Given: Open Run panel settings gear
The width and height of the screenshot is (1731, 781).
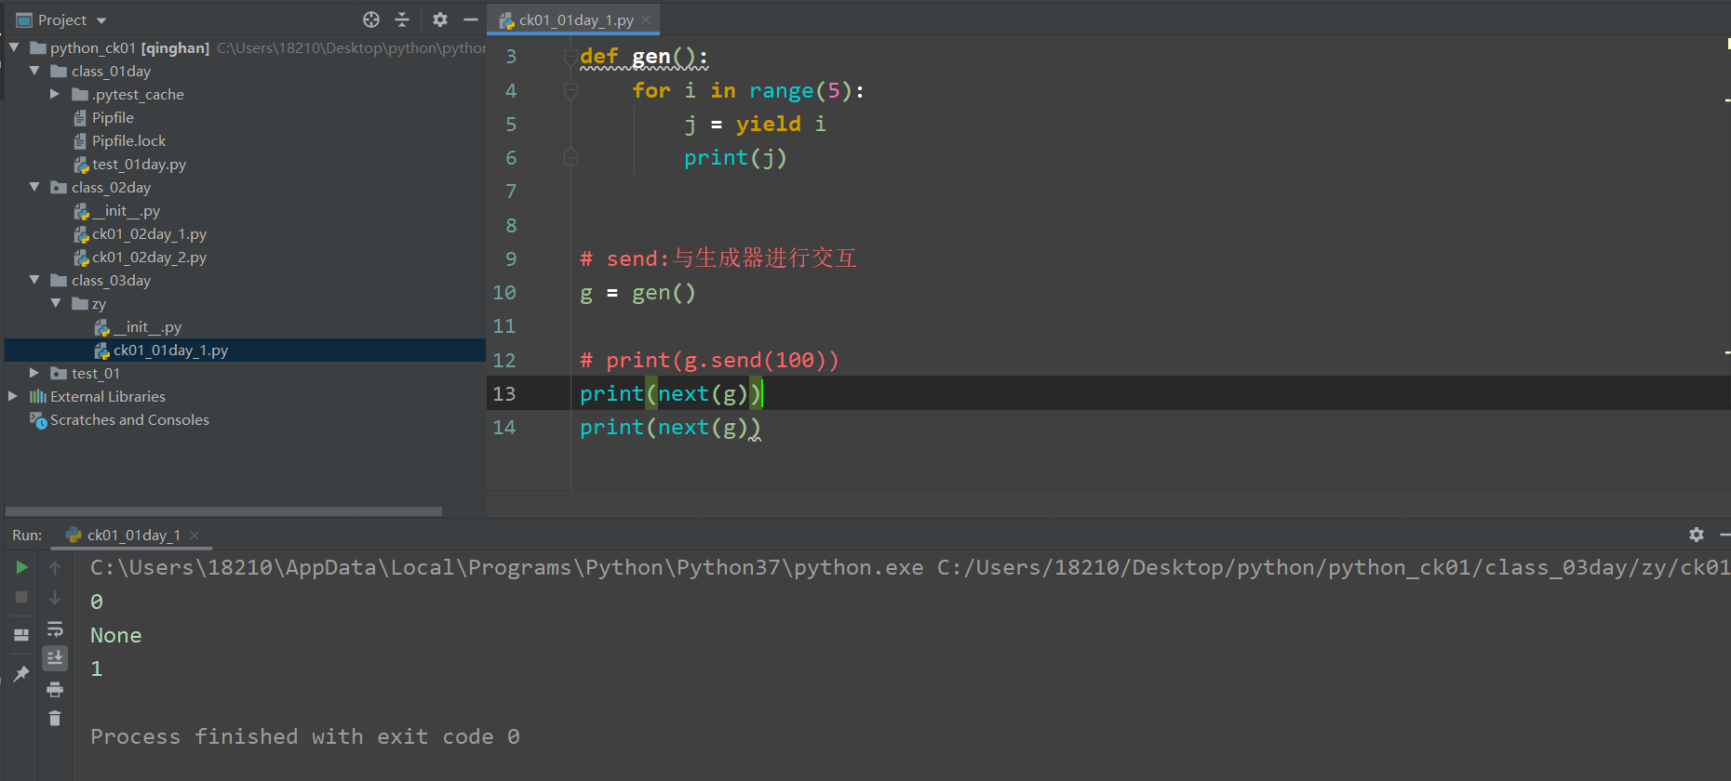Looking at the screenshot, I should (1697, 535).
